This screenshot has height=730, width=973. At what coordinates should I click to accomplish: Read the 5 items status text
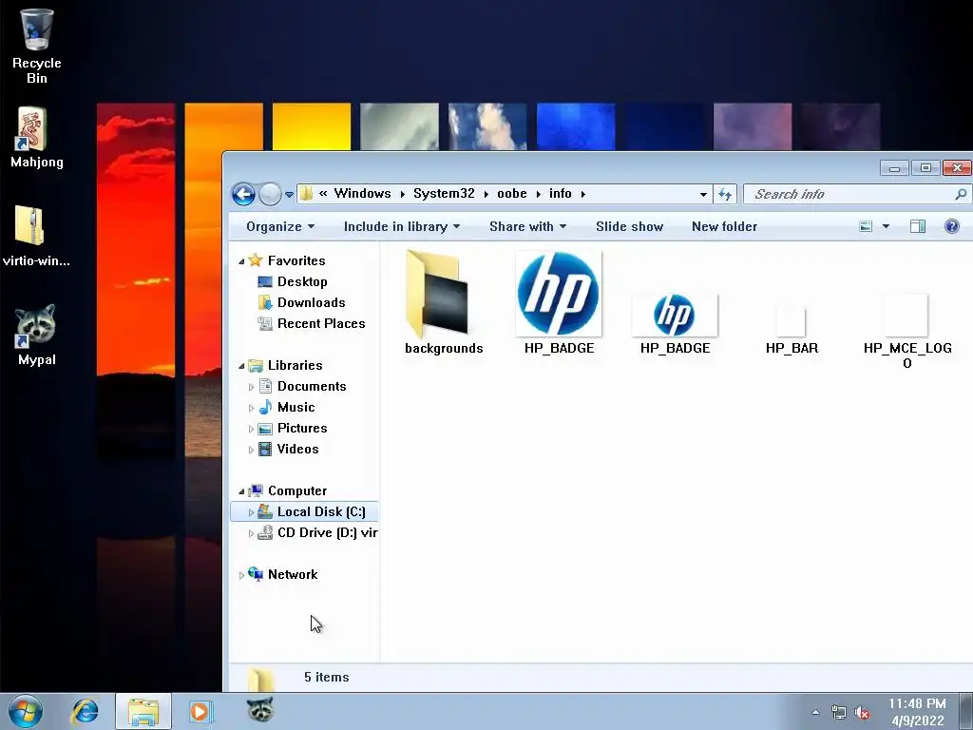coord(327,677)
